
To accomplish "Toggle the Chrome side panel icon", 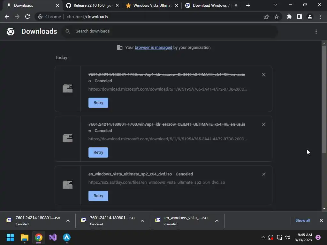I will (300, 17).
